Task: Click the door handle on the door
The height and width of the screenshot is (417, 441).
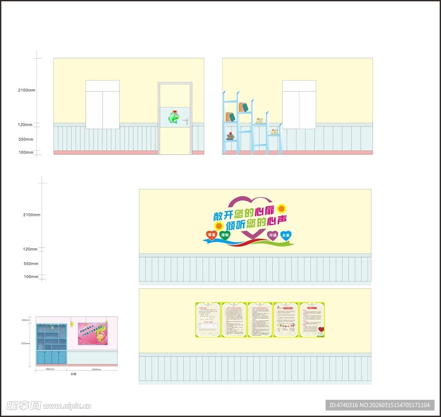Action: [x=186, y=121]
